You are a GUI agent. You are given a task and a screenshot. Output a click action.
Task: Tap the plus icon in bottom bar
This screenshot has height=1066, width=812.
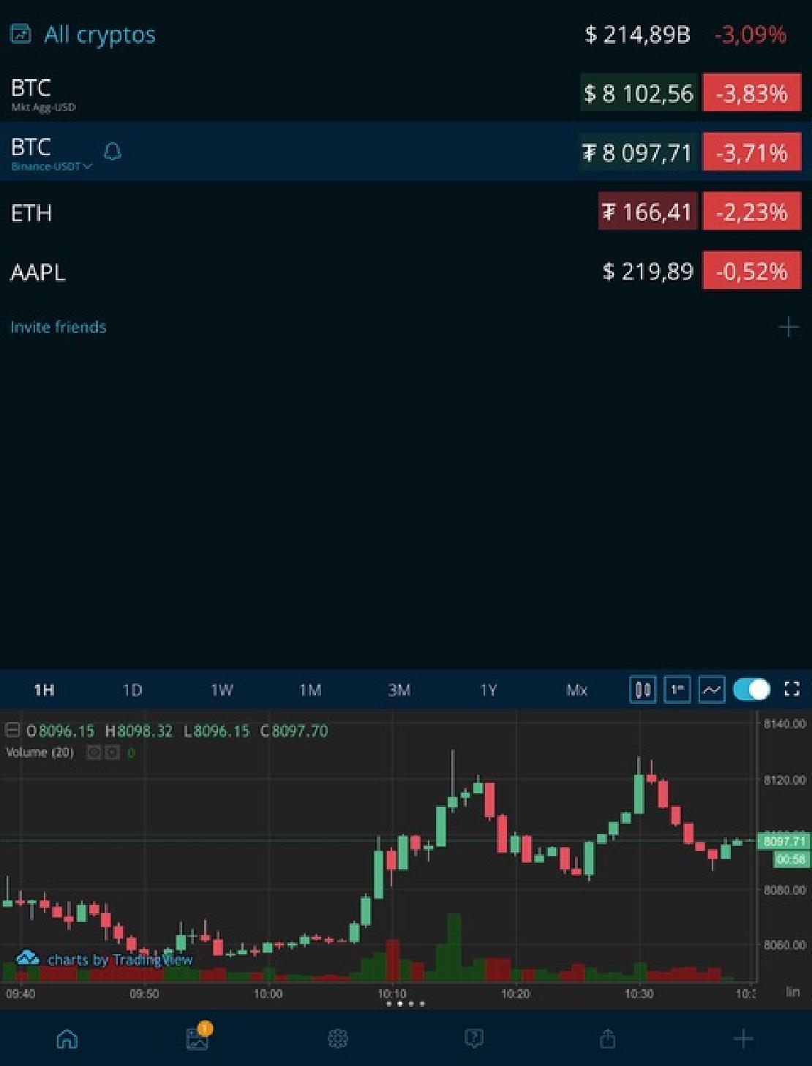point(743,1038)
